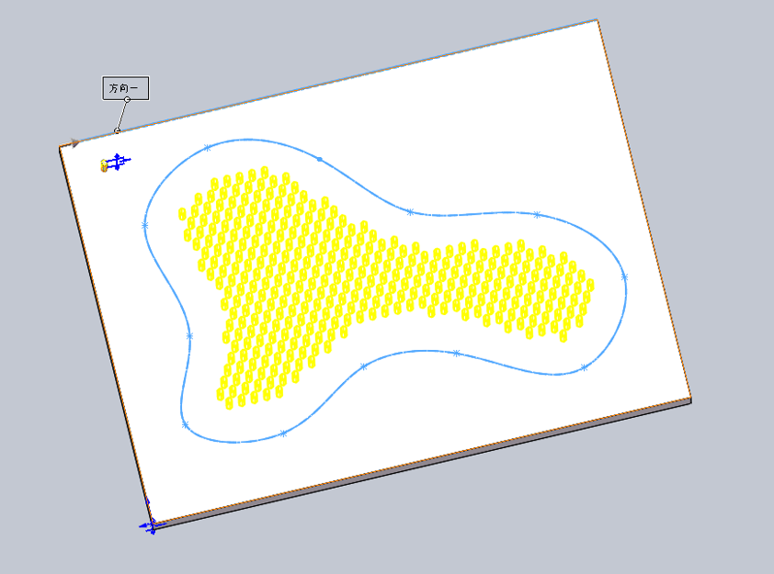Select the solid round point on the spline

point(320,159)
